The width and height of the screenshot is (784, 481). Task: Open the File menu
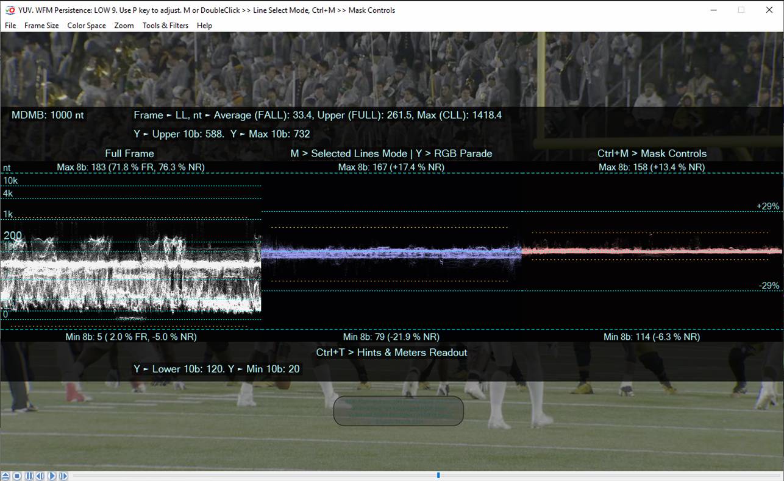tap(10, 26)
